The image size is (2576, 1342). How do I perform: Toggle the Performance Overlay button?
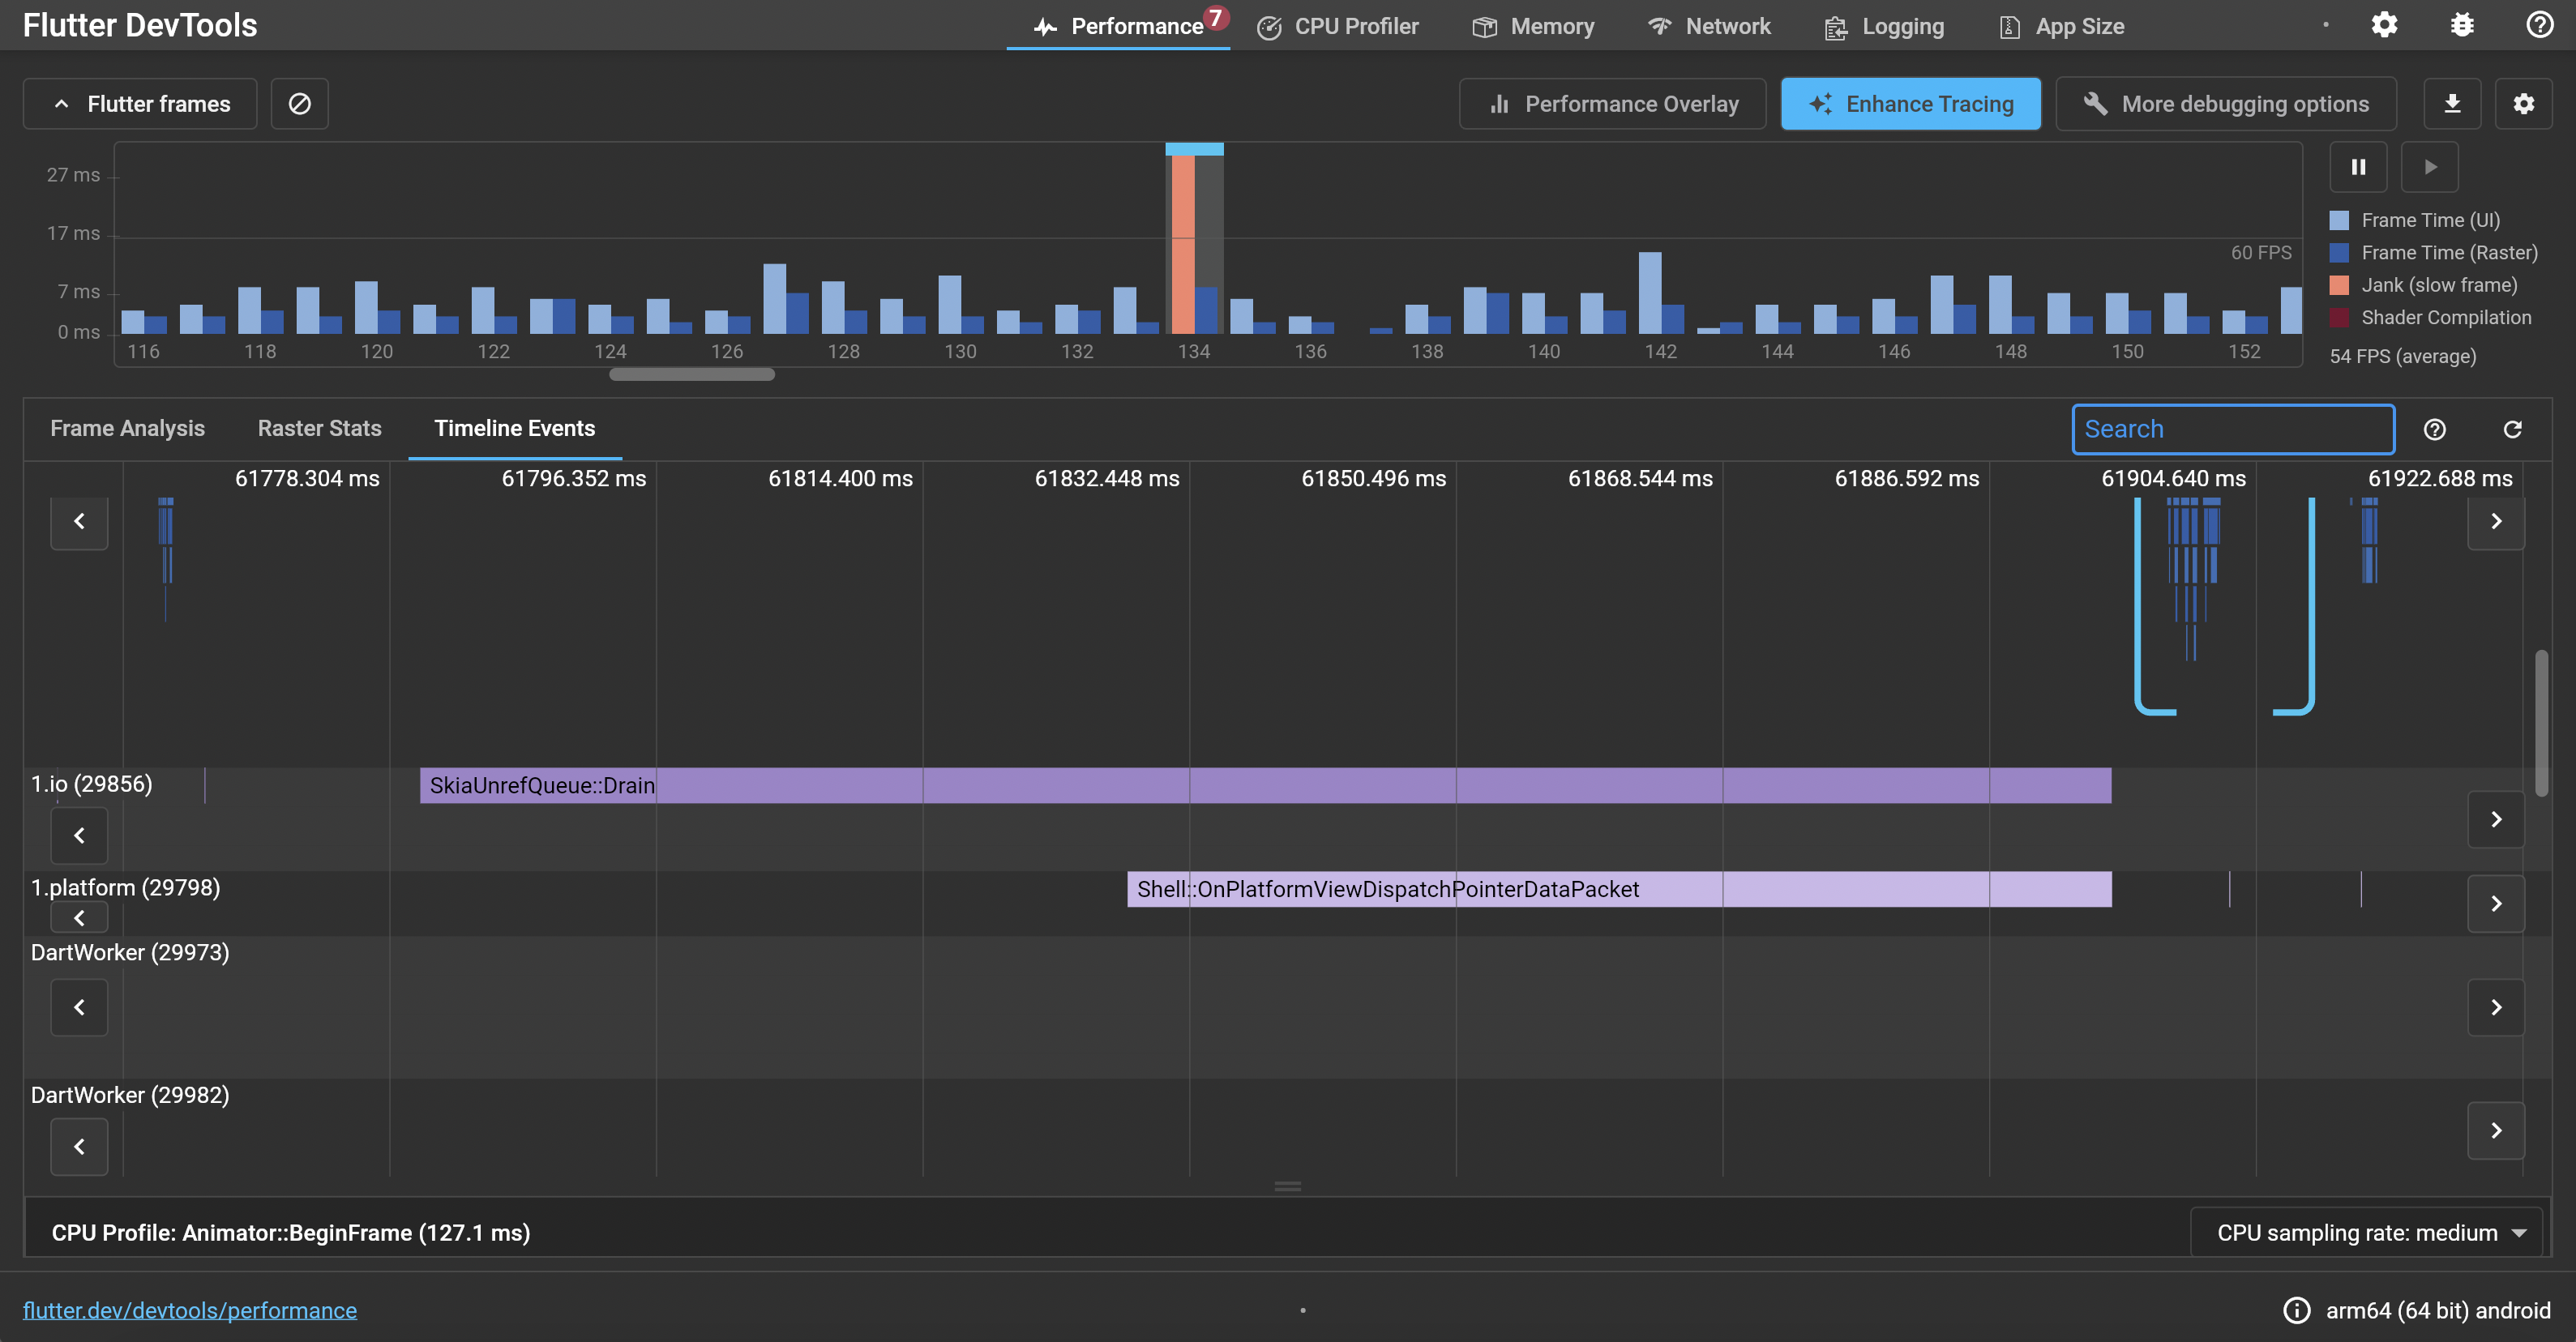point(1612,104)
